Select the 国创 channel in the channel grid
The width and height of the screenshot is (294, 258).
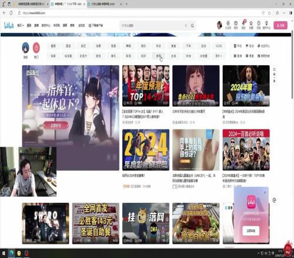point(68,46)
